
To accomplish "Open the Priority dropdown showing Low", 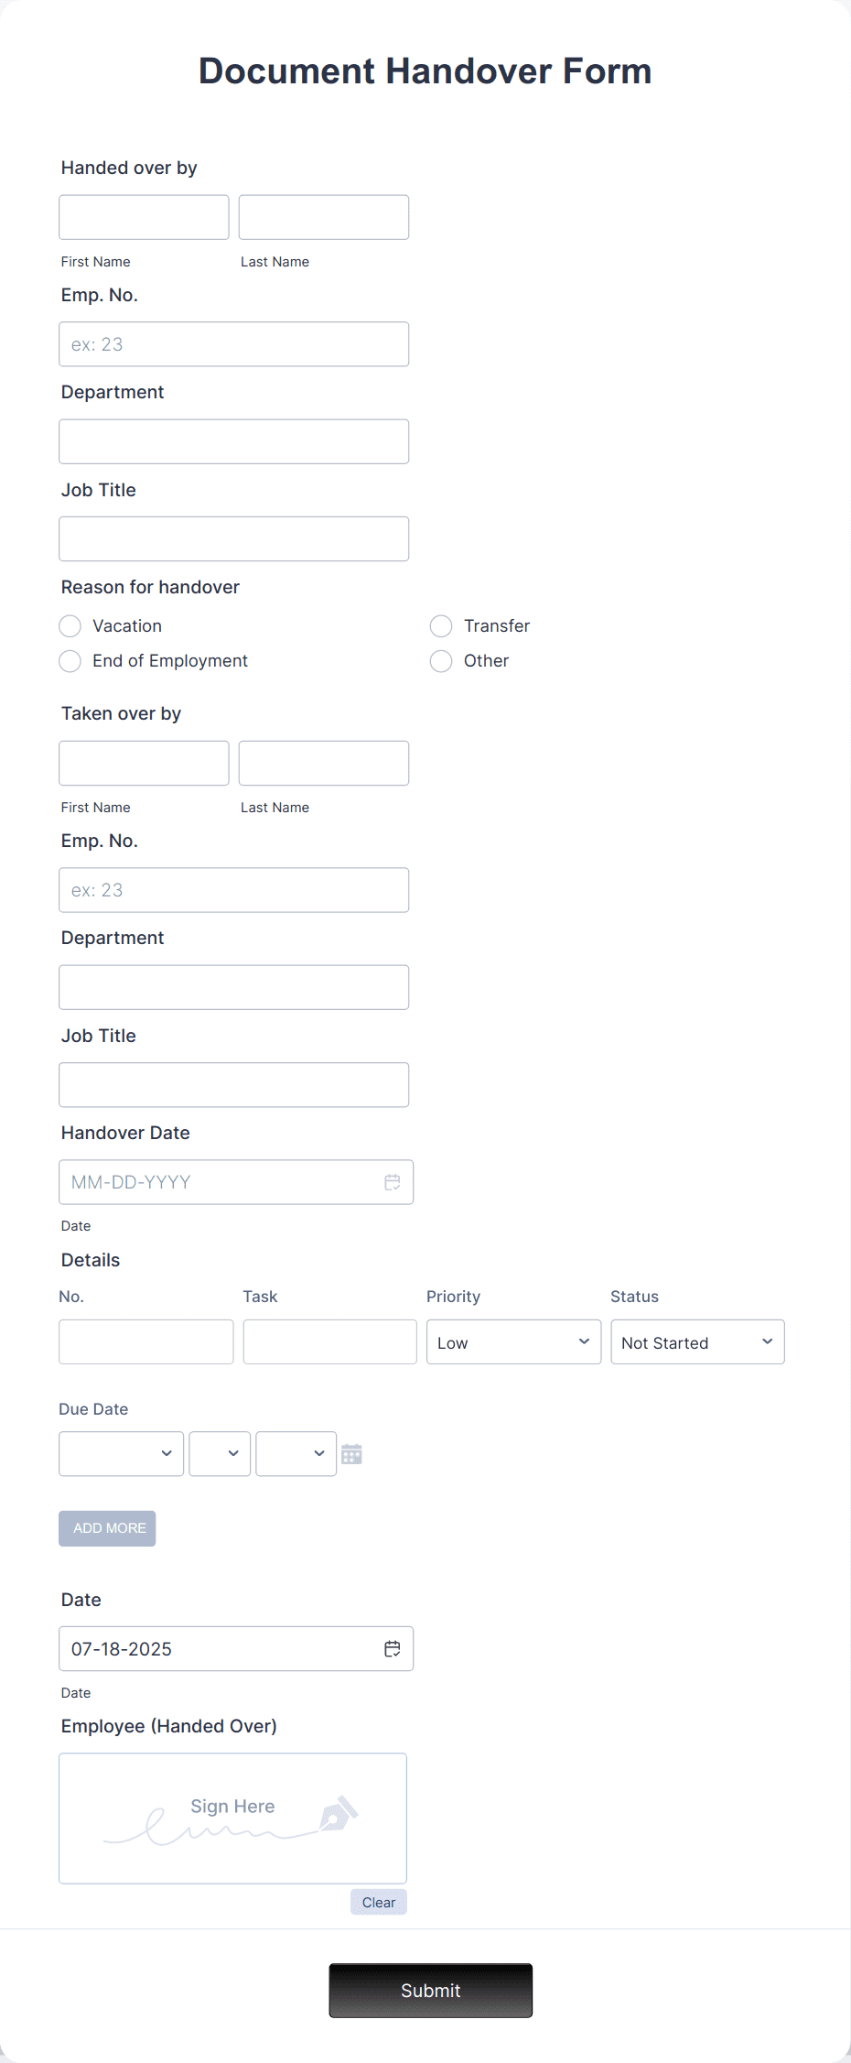I will 513,1341.
